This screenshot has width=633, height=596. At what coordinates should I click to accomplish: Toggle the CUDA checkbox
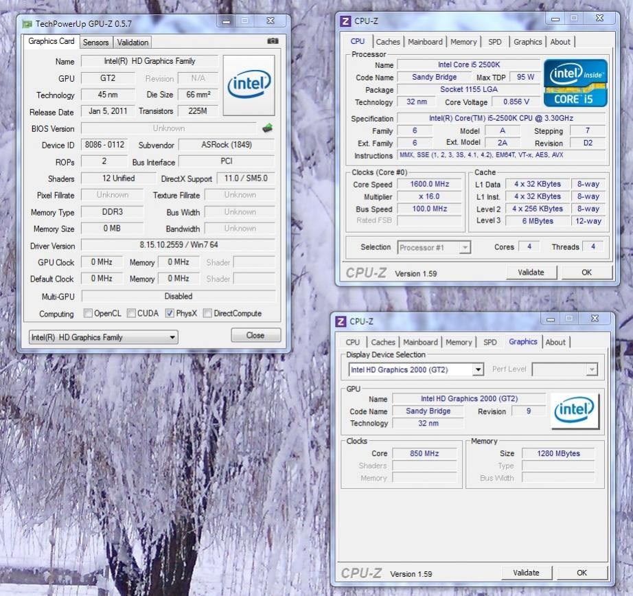131,313
